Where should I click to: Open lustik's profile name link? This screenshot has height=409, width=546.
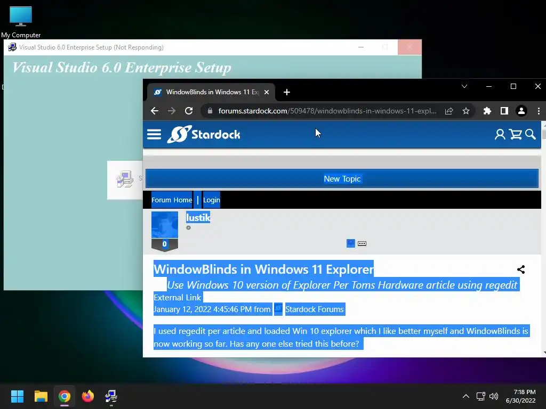point(198,218)
